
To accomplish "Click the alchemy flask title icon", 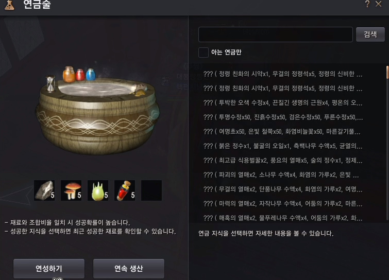I will click(9, 5).
